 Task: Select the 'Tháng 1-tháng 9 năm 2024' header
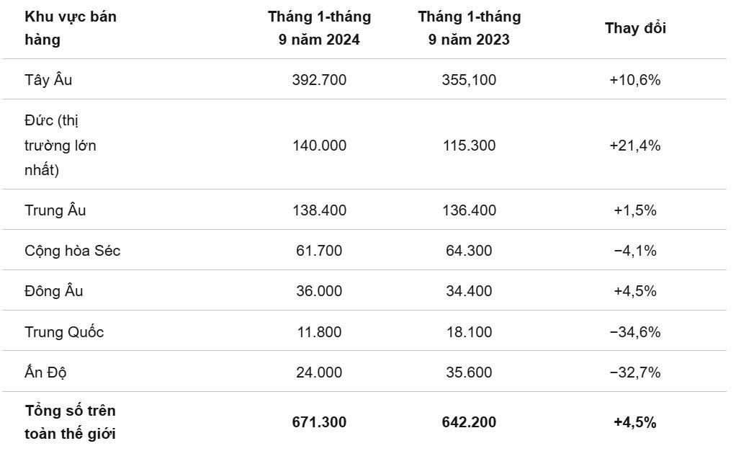(319, 28)
